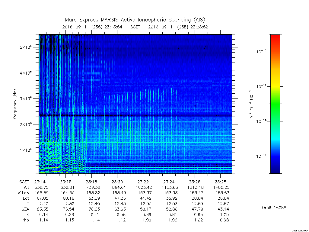
Task: Click the SCET time value '23:24'
Action: pyautogui.click(x=169, y=182)
